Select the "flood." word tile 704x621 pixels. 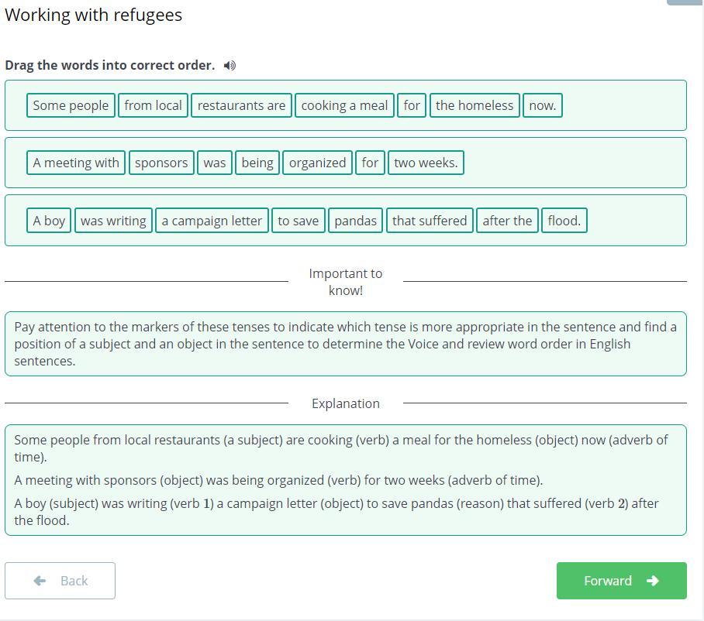click(564, 221)
